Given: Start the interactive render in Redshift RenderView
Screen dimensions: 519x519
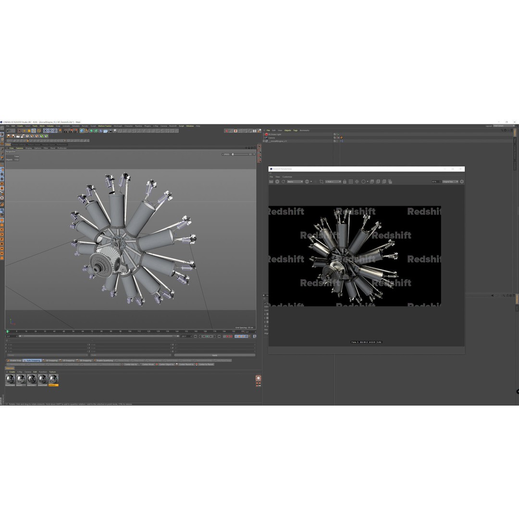Looking at the screenshot, I should pyautogui.click(x=277, y=181).
